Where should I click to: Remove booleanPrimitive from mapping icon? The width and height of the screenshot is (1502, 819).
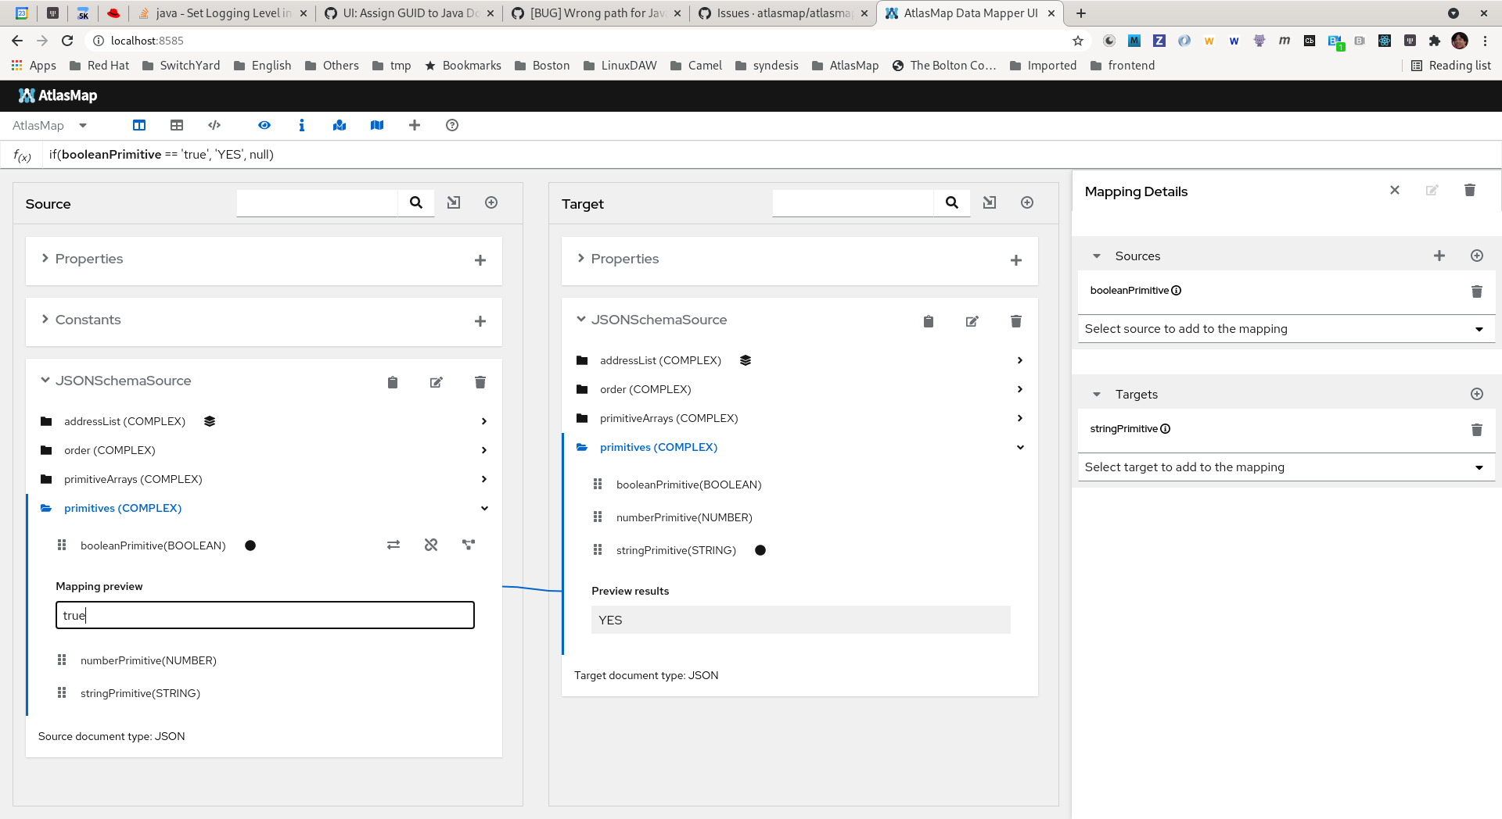pos(431,545)
